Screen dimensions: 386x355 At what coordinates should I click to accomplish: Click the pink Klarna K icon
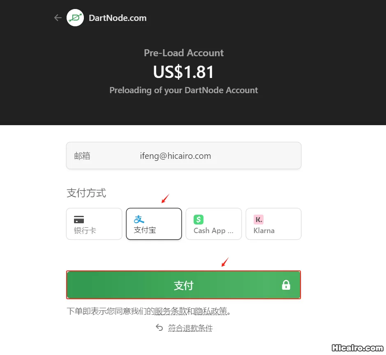(259, 220)
